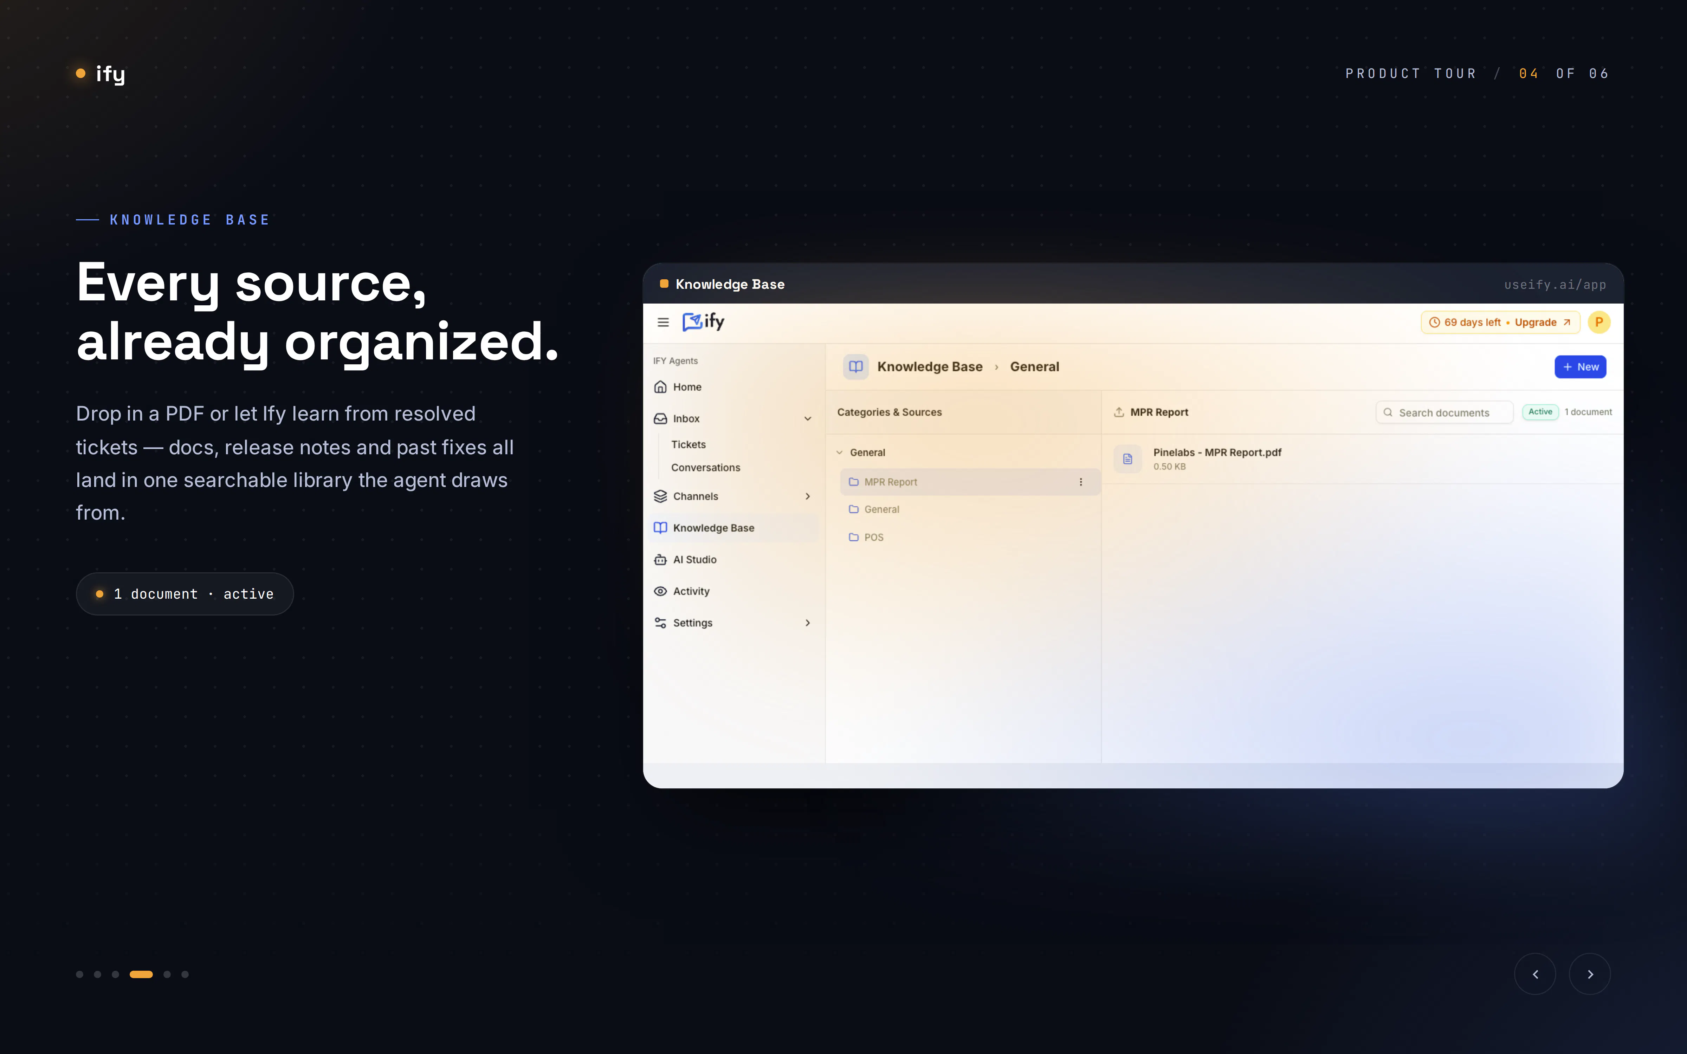Viewport: 1687px width, 1054px height.
Task: Open the hamburger menu icon
Action: (x=663, y=322)
